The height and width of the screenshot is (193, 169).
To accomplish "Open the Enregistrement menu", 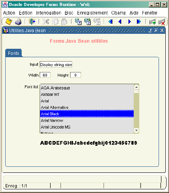I will coord(92,13).
